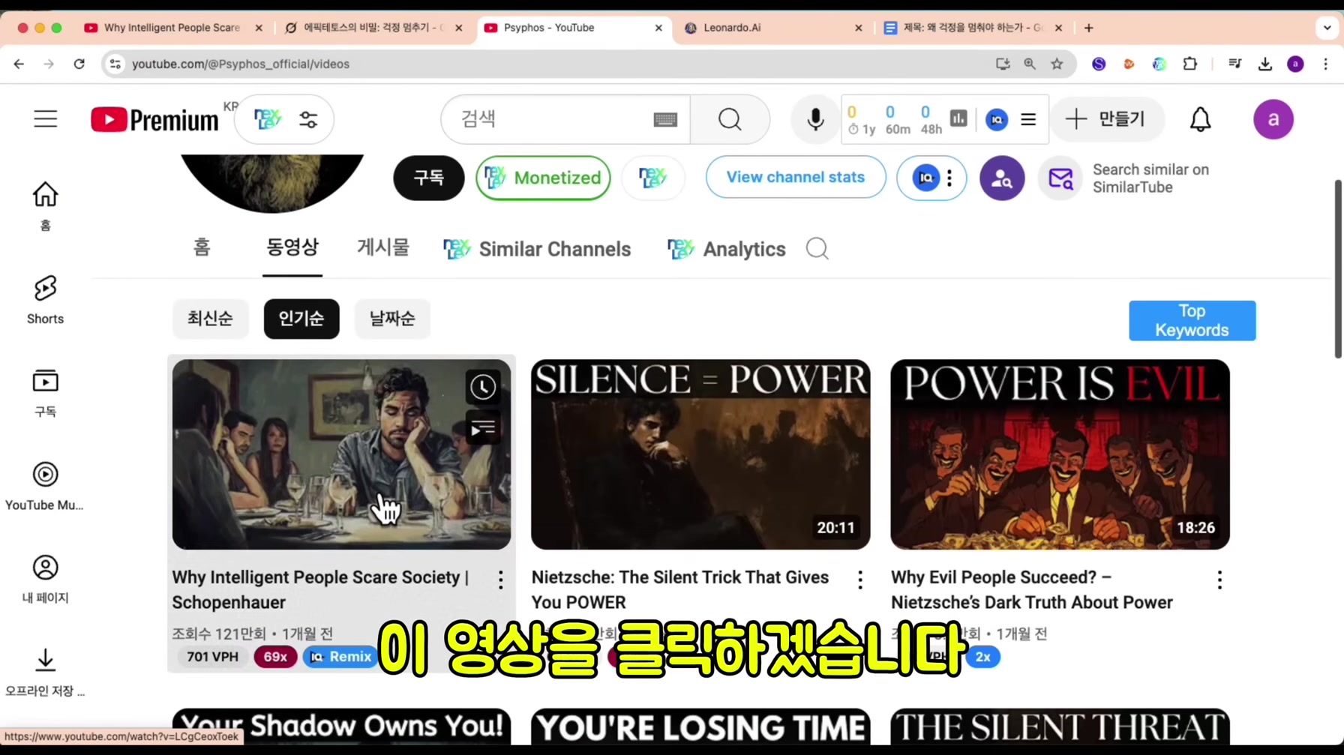Open the filter sliders icon beside the logo
Image resolution: width=1344 pixels, height=755 pixels.
click(x=308, y=119)
